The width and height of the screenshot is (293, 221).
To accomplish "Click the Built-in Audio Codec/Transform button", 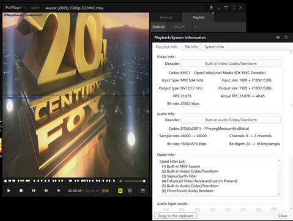I will coord(231,120).
